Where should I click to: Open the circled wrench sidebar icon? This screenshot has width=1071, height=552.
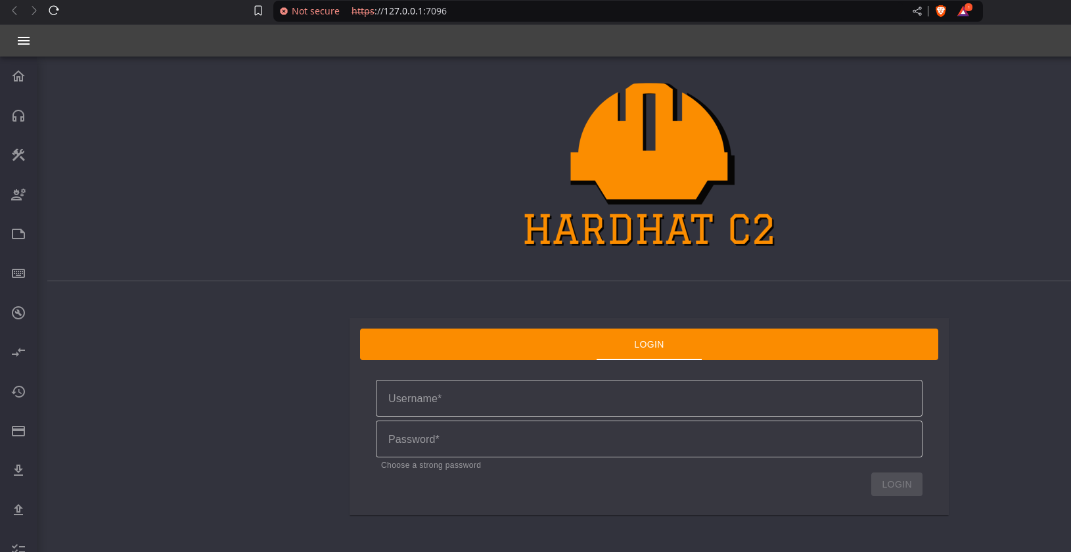tap(18, 313)
